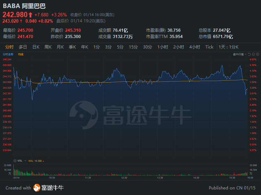261x195 pixels.
Task: Open the 2小时 interval tab
Action: (179, 47)
